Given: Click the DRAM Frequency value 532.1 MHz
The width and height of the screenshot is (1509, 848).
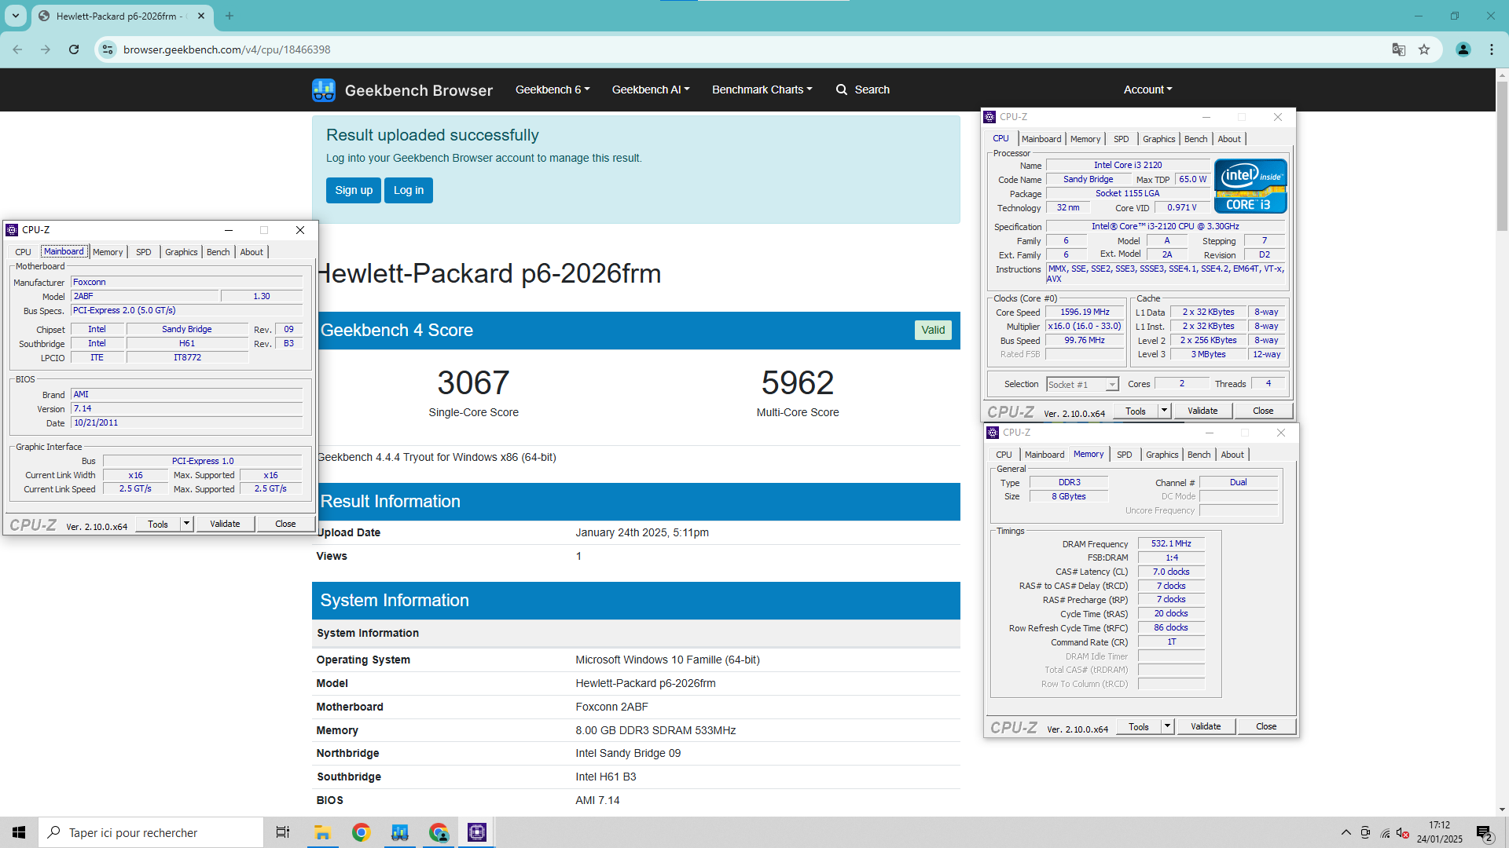Looking at the screenshot, I should [1171, 543].
